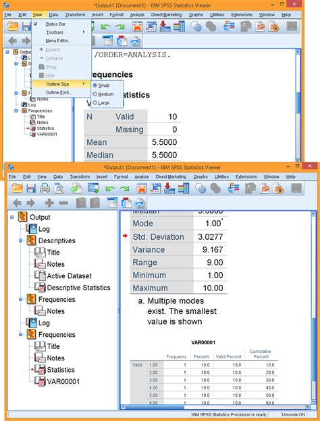The image size is (320, 421).
Task: Select Descriptives heading in bottom window tree
Action: [57, 240]
